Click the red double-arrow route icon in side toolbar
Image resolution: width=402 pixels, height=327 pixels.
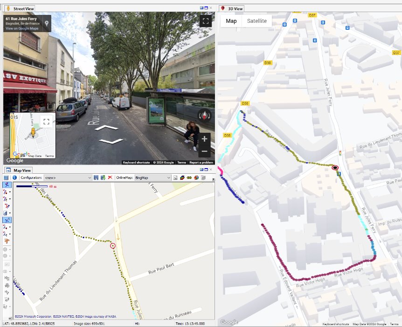click(7, 206)
